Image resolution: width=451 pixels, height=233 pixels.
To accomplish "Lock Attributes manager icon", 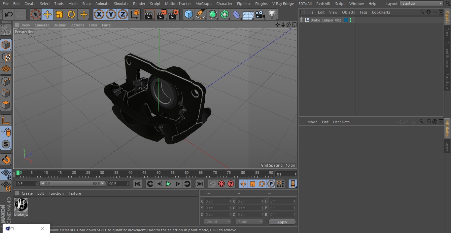I will [x=429, y=122].
